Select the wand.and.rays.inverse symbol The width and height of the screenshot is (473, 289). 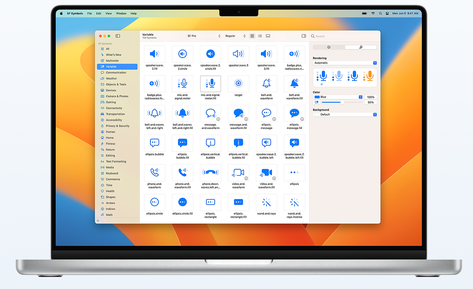tap(295, 202)
